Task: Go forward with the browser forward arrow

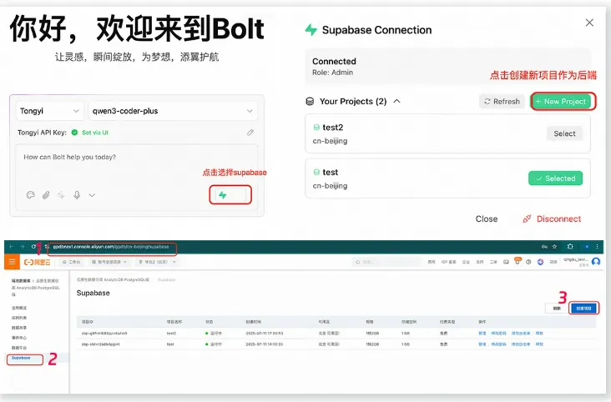Action: (x=23, y=247)
